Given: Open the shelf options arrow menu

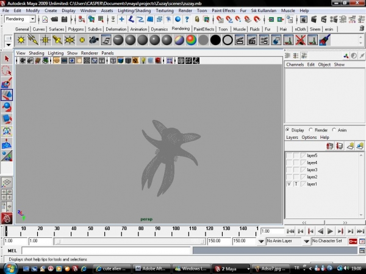Looking at the screenshot, I should point(9,44).
